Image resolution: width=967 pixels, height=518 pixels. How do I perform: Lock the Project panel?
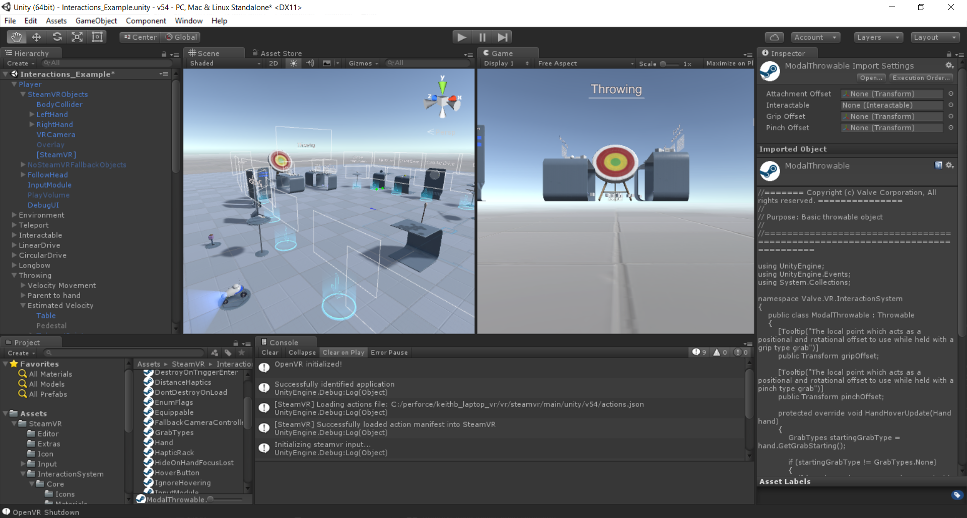click(235, 343)
